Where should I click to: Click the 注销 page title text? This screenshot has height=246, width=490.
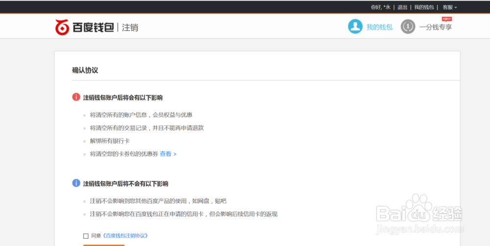click(x=130, y=27)
